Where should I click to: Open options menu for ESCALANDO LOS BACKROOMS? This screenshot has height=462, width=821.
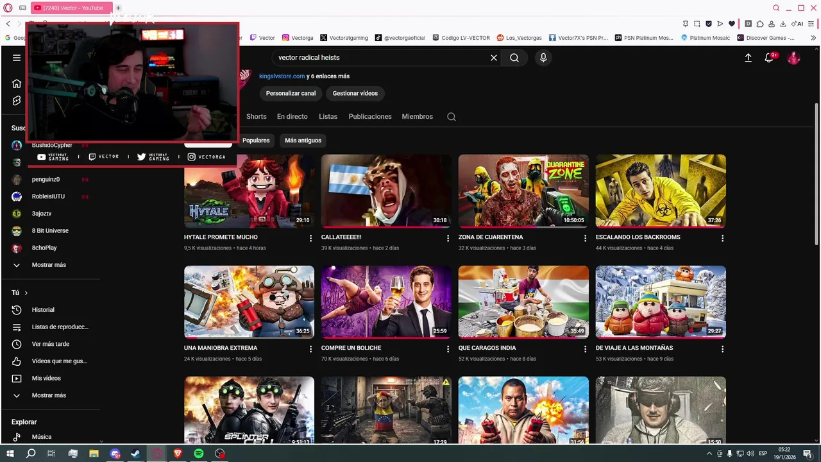722,238
